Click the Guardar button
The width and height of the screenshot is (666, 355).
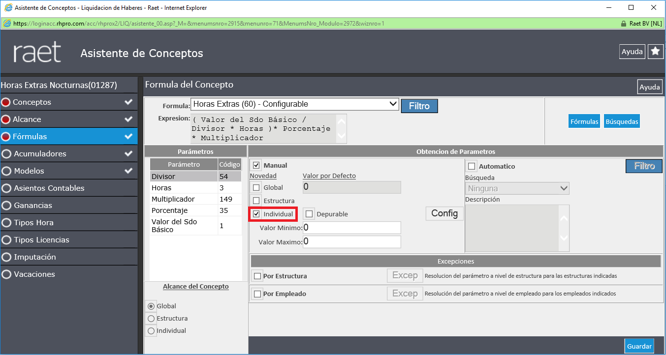coord(639,346)
